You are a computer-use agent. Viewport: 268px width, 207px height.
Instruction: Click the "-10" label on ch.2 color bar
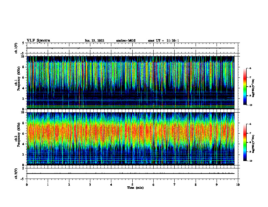point(250,161)
